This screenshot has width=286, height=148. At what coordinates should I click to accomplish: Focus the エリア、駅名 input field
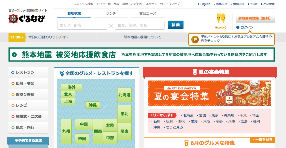pos(82,25)
